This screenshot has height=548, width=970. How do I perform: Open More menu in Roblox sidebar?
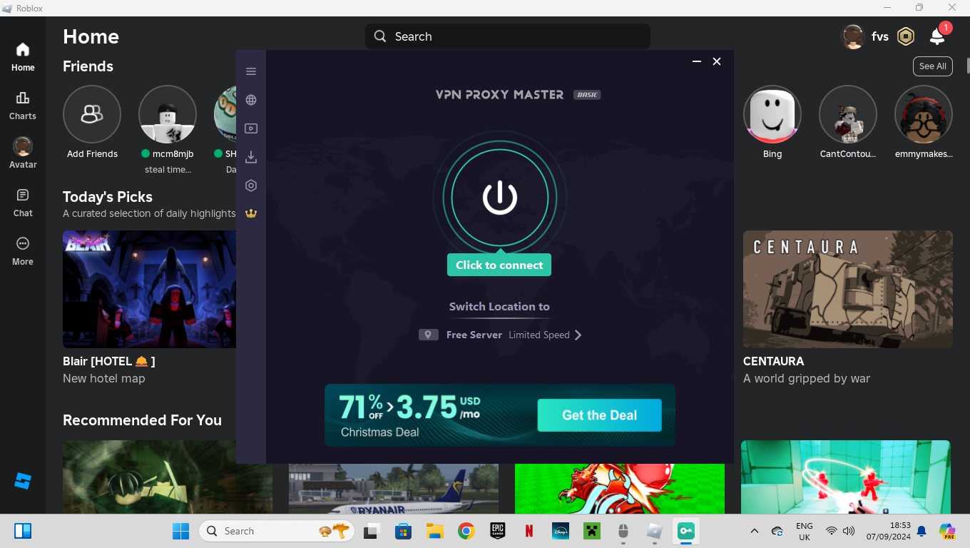pos(23,251)
